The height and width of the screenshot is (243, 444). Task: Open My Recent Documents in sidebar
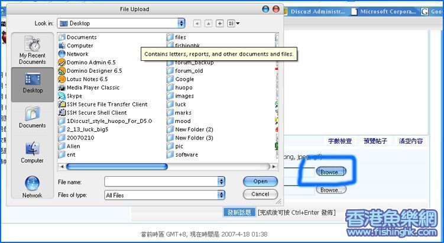(x=33, y=50)
